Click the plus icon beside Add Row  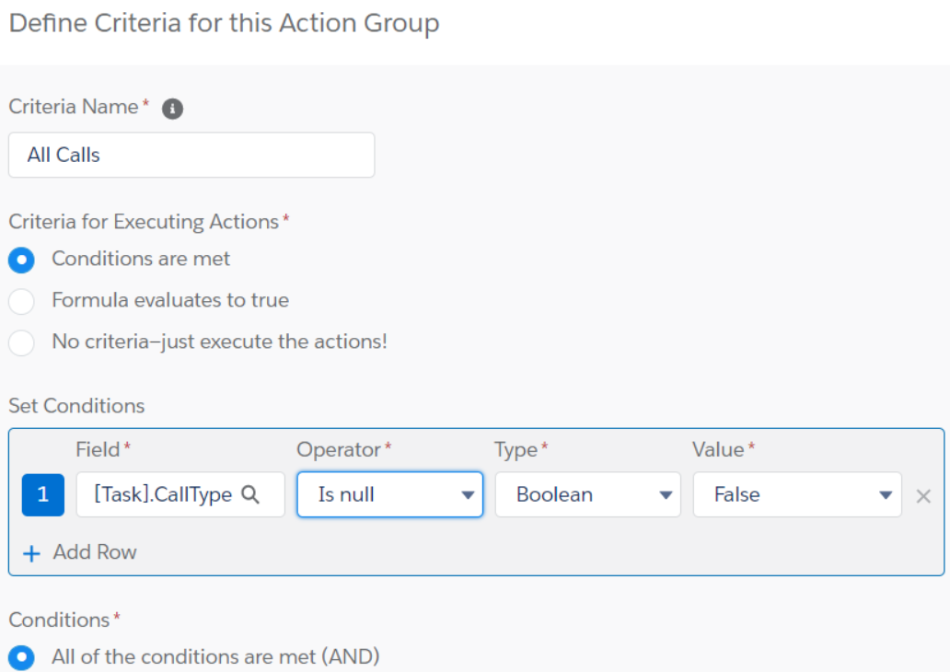(x=31, y=553)
